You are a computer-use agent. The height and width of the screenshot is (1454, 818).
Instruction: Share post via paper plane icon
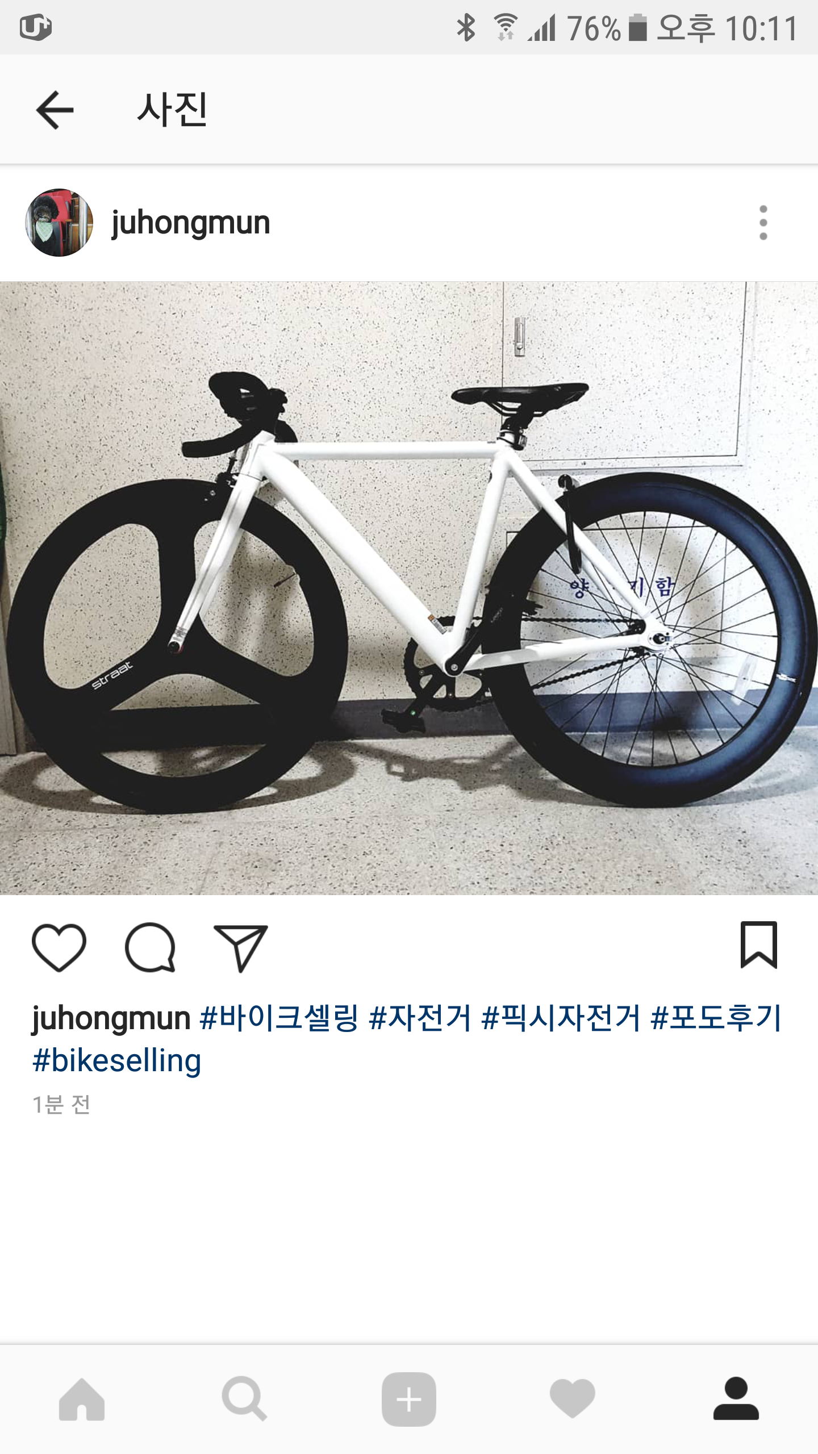(240, 947)
